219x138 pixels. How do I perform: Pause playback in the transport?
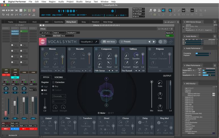[x=29, y=10]
